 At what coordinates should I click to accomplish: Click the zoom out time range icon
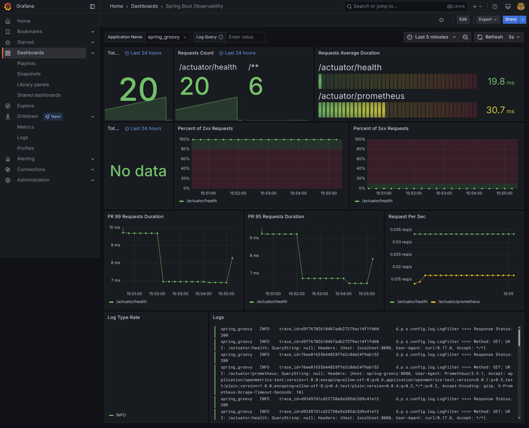[x=465, y=37]
